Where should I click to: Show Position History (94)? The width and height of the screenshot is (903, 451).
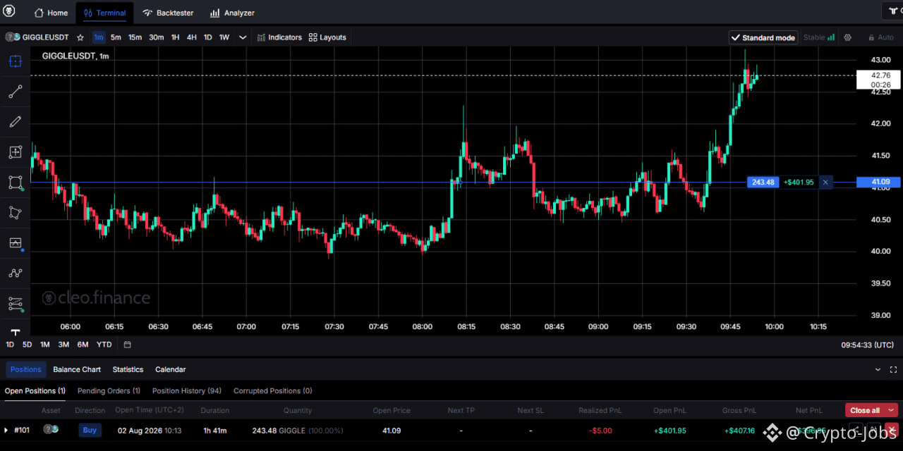(x=187, y=390)
